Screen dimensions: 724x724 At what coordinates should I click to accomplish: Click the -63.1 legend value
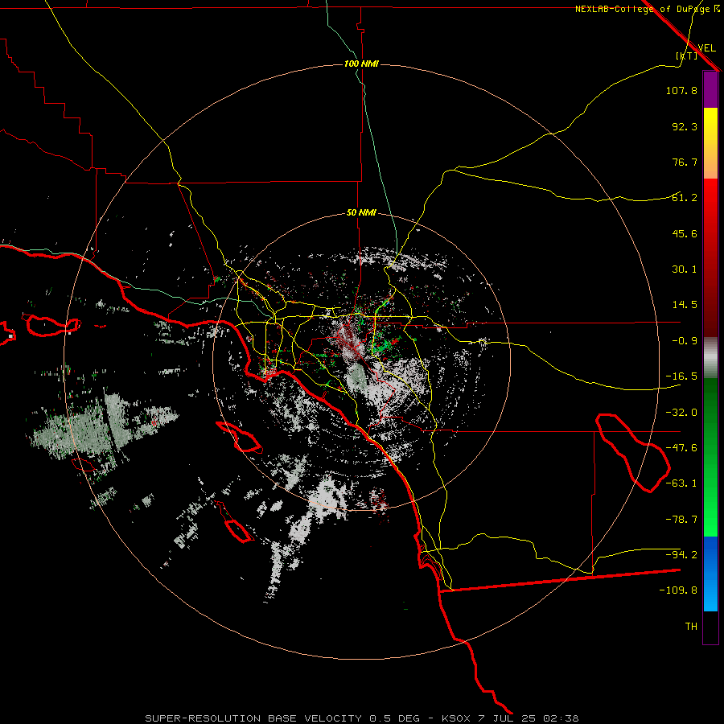681,483
